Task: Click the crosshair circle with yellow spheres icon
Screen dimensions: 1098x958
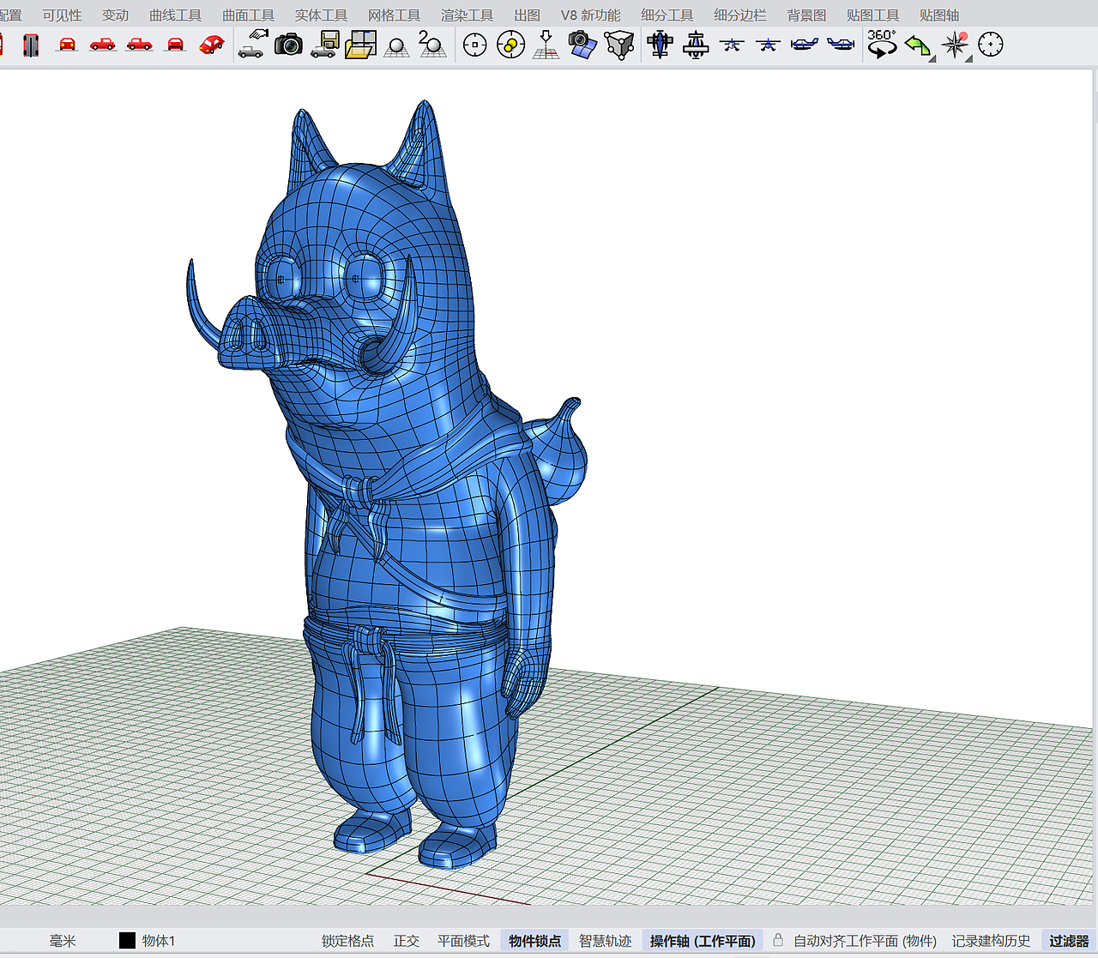Action: pyautogui.click(x=510, y=45)
